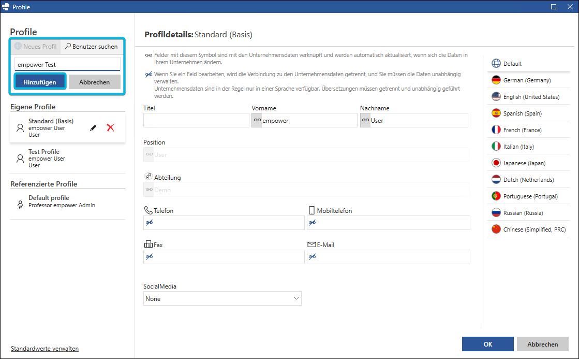This screenshot has height=359, width=579.
Task: Click the Vorname field with empower
Action: click(304, 120)
